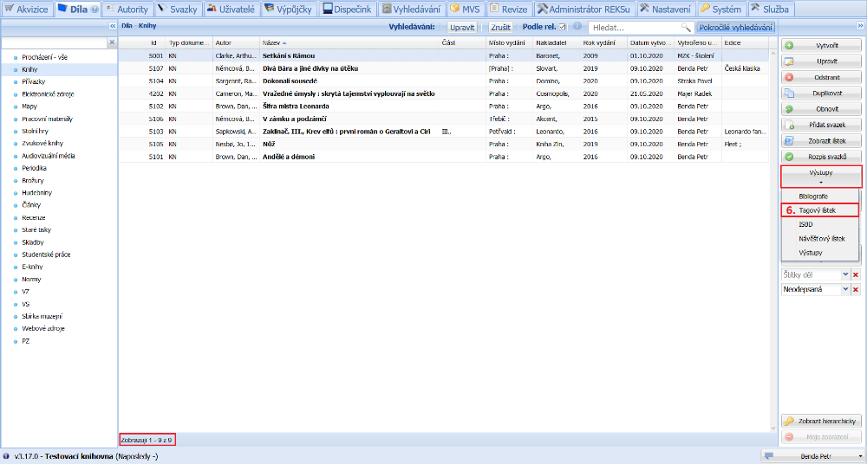
Task: Open the Výstupy dropdown button
Action: point(821,177)
